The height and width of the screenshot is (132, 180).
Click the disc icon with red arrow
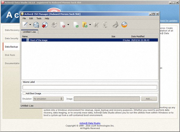click(x=45, y=25)
